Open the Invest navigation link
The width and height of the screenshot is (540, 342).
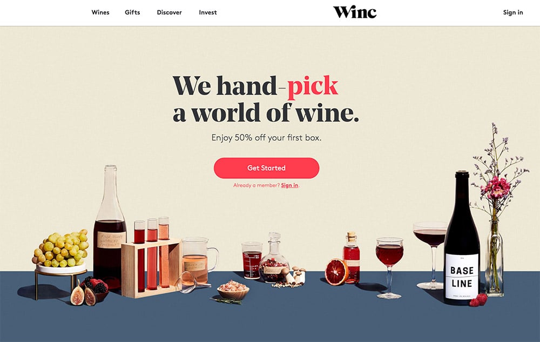click(208, 12)
